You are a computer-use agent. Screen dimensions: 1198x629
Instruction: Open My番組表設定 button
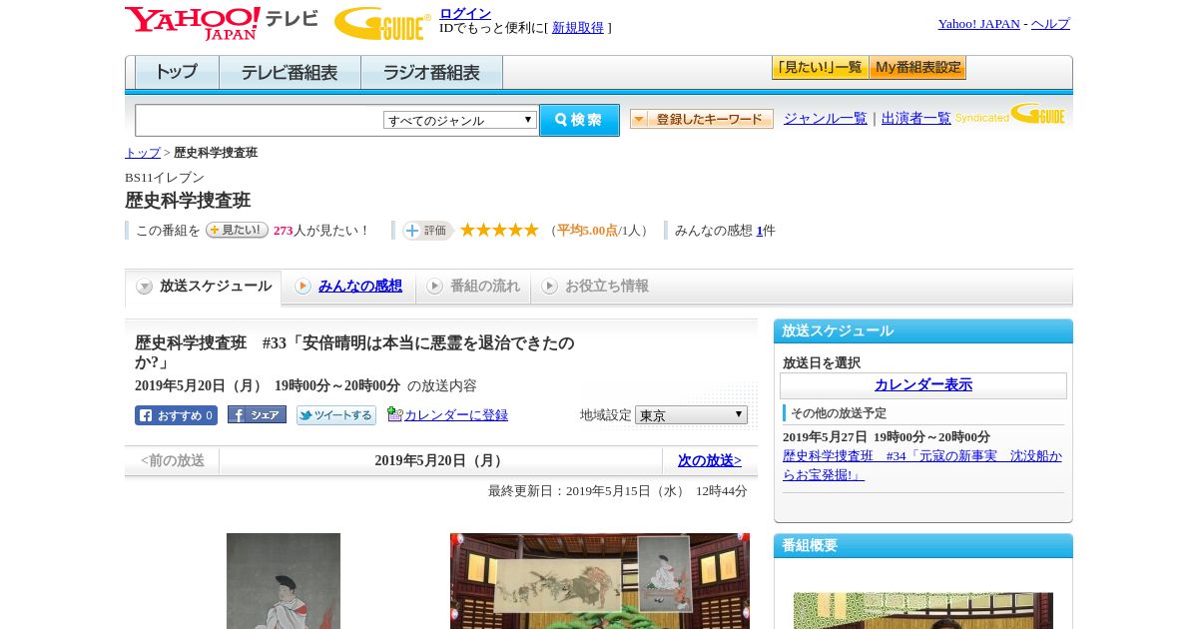(917, 68)
